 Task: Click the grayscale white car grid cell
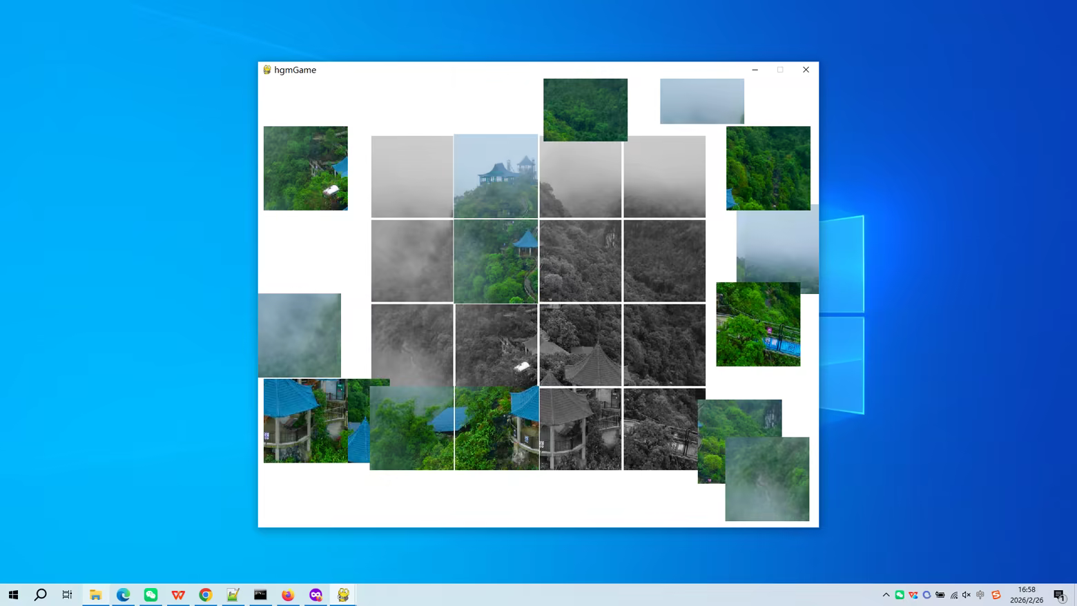tap(496, 344)
